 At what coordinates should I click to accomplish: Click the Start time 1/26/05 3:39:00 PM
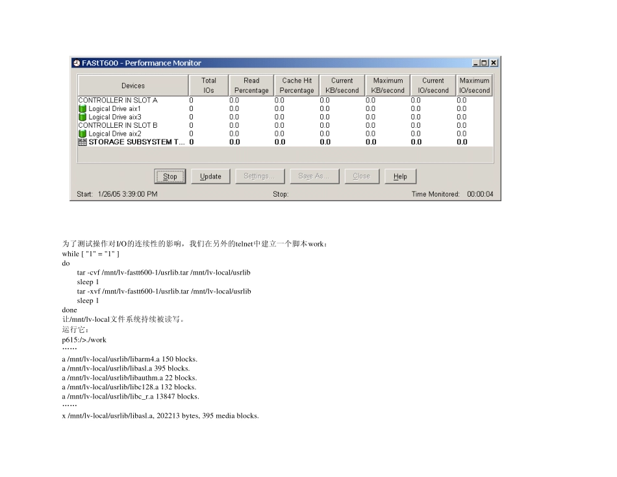(127, 194)
